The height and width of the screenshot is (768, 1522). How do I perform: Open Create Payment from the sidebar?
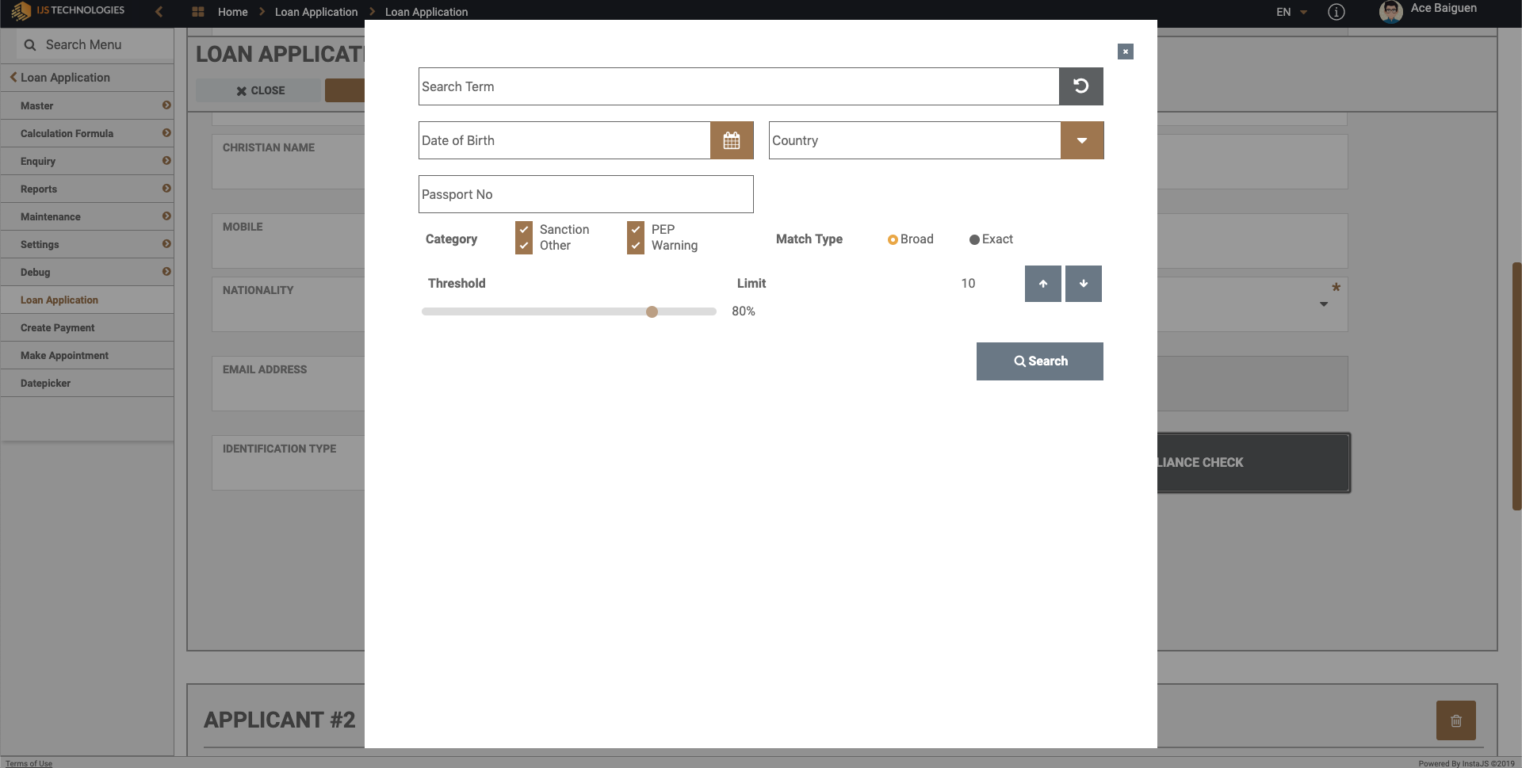[57, 327]
